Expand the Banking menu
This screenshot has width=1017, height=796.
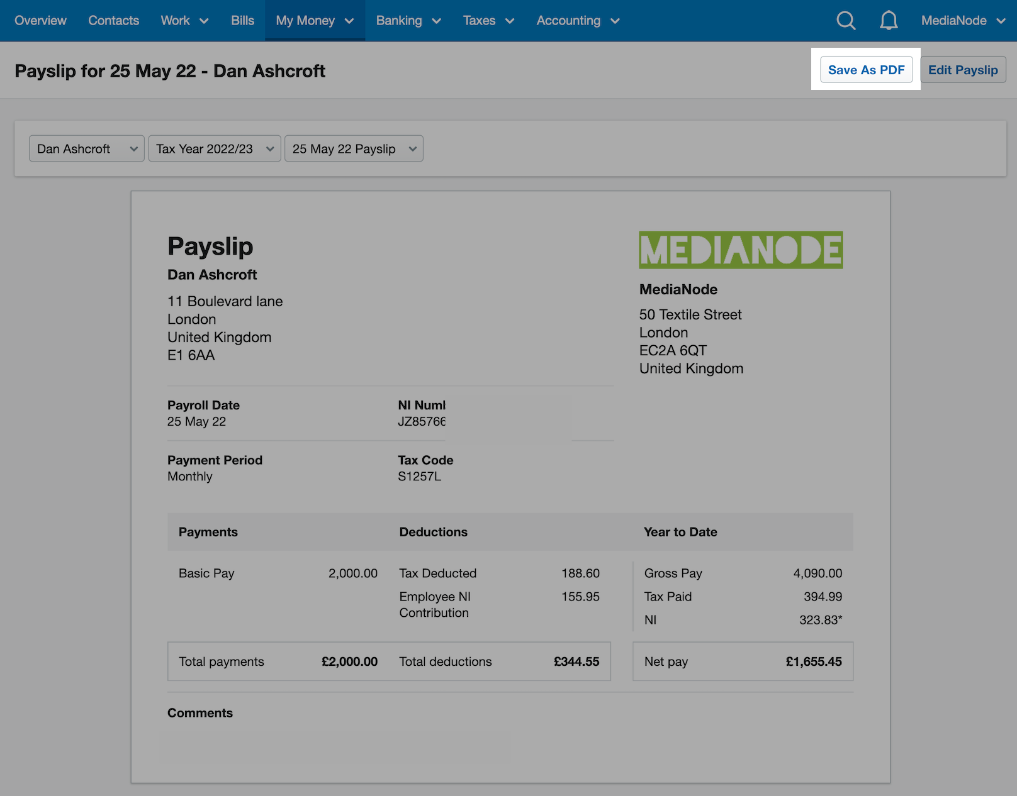pos(408,21)
